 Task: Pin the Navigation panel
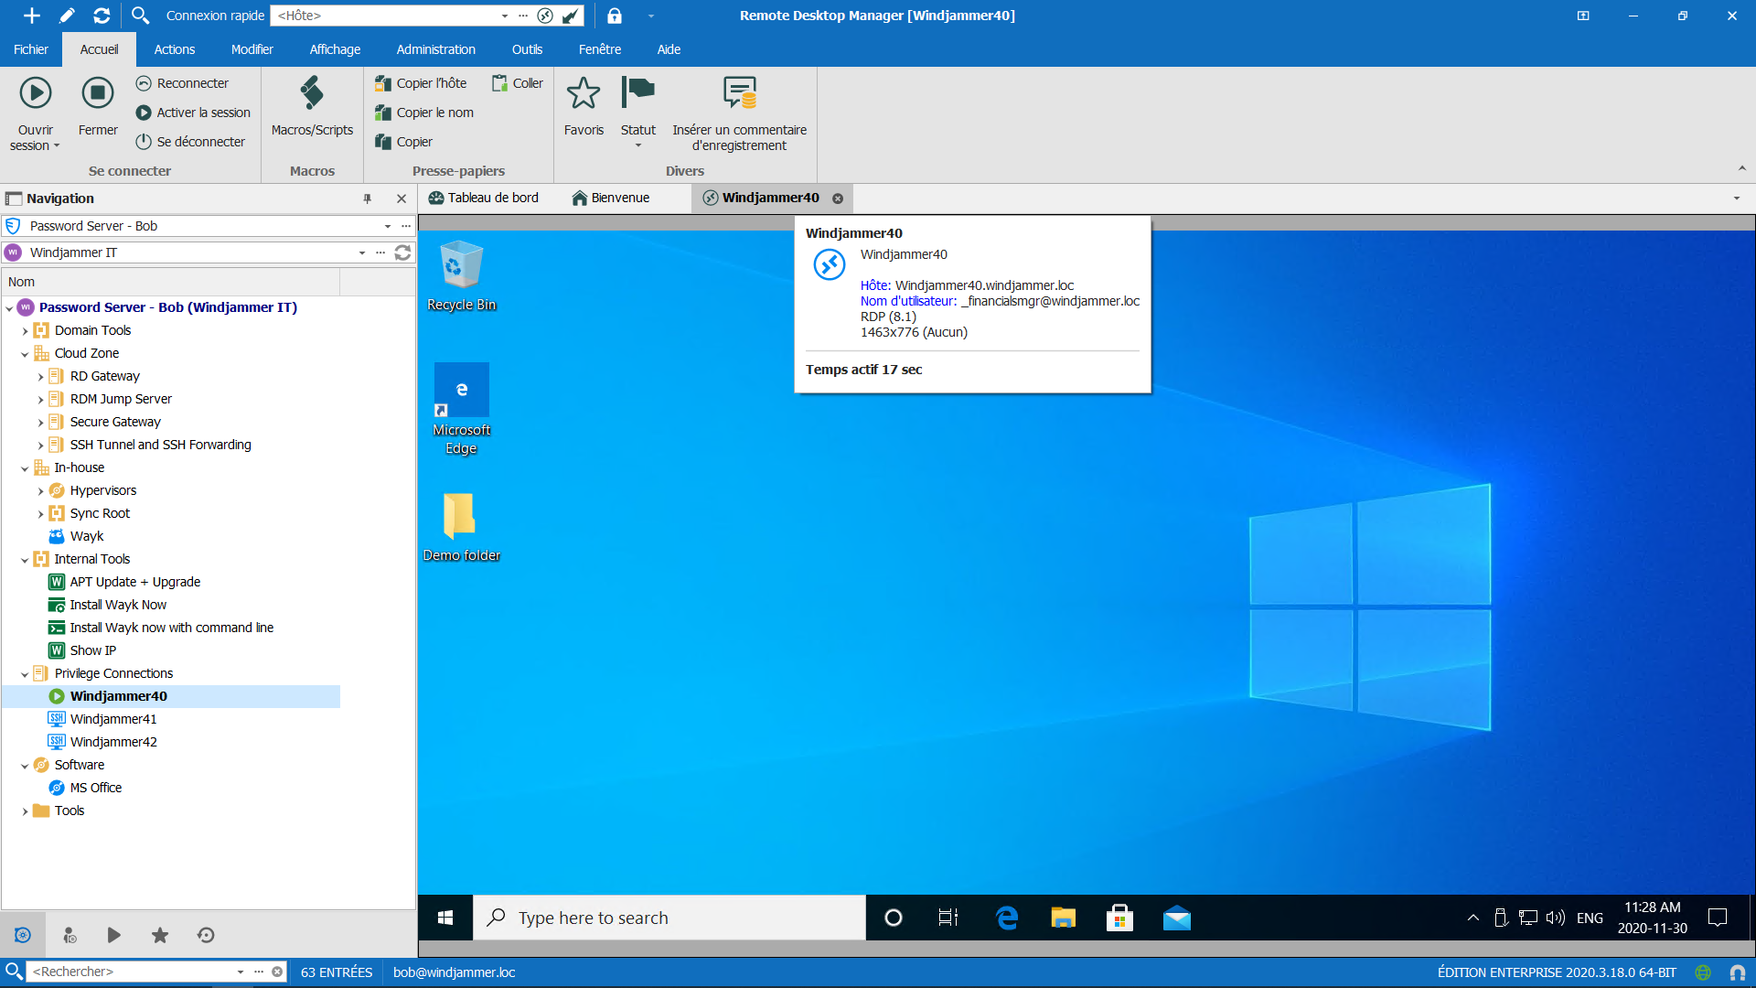pyautogui.click(x=368, y=199)
